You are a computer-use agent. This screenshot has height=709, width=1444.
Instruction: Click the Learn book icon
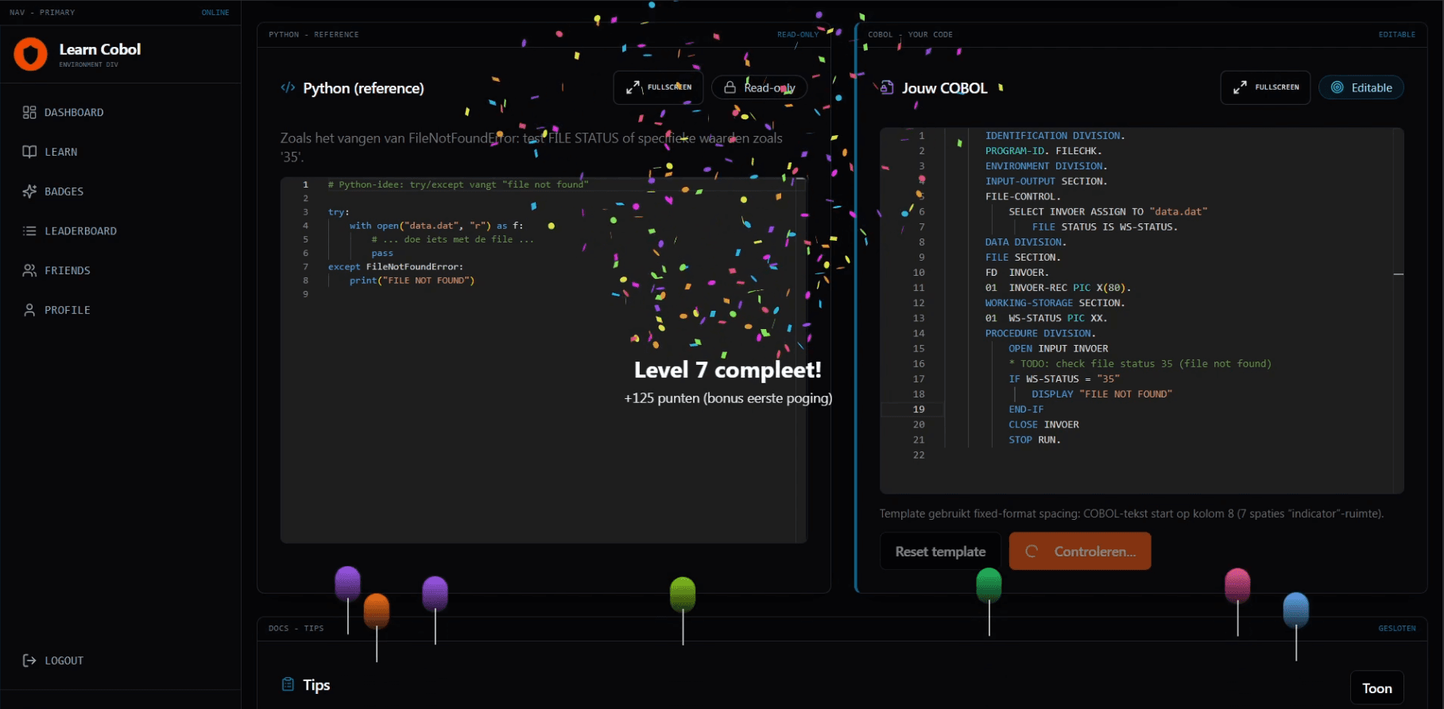pos(29,152)
